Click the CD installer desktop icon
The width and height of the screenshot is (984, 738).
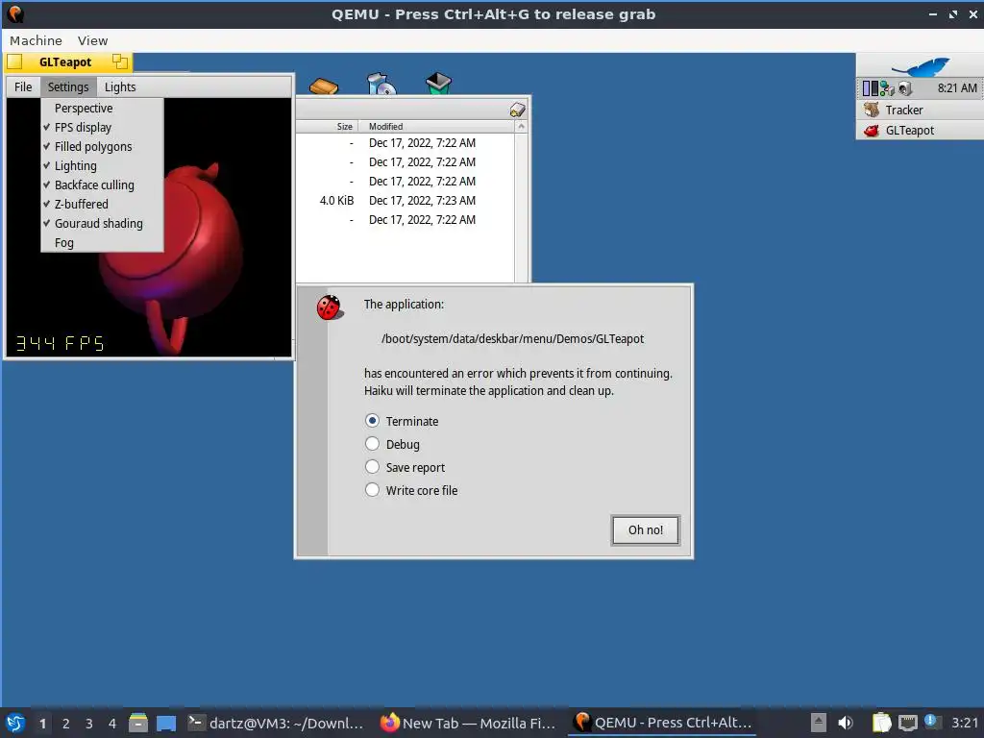click(381, 85)
